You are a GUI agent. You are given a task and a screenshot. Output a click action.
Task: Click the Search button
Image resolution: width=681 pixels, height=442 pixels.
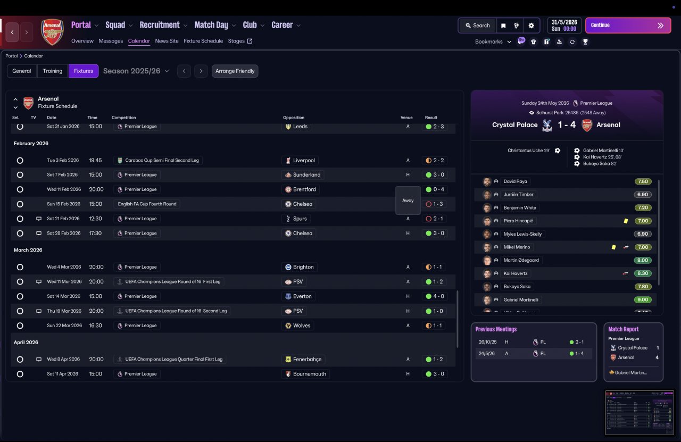[478, 26]
